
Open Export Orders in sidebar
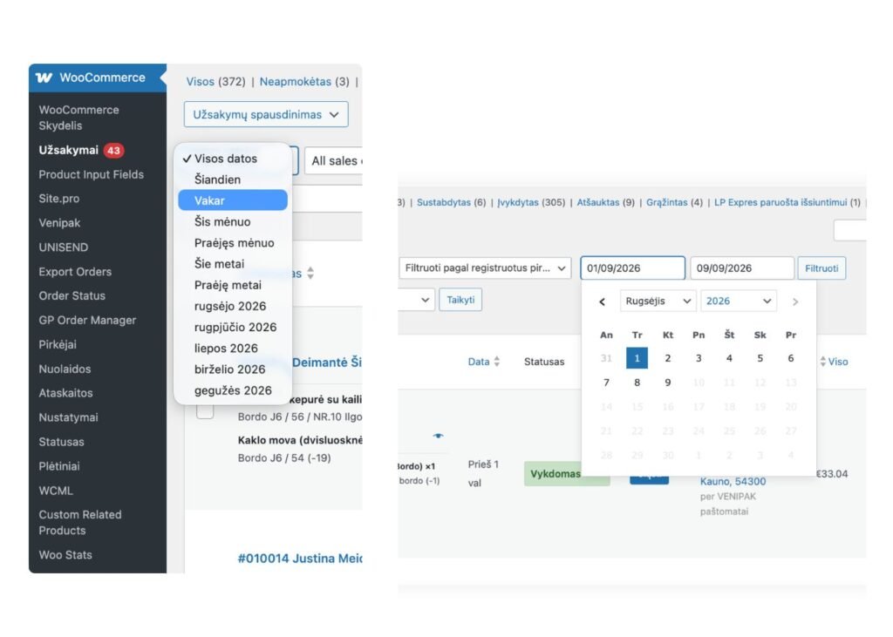pos(75,272)
